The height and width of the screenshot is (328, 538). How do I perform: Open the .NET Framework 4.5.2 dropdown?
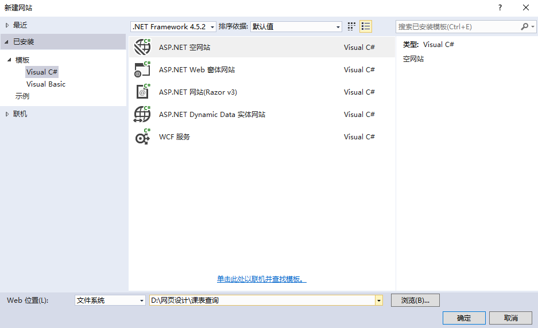173,26
